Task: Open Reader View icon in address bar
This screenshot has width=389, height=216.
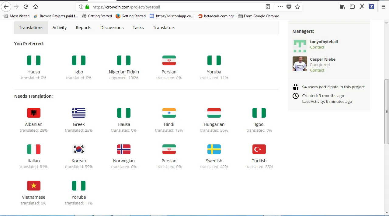Action: [x=268, y=7]
